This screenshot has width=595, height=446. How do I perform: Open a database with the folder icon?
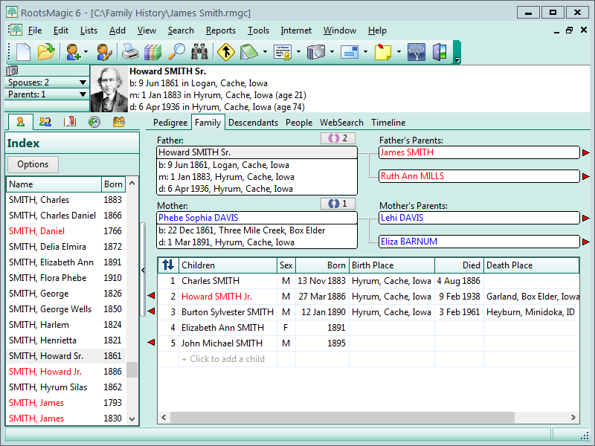coord(46,52)
